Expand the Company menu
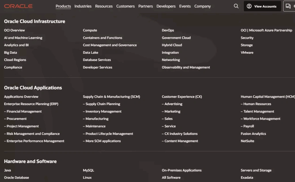 (203, 6)
